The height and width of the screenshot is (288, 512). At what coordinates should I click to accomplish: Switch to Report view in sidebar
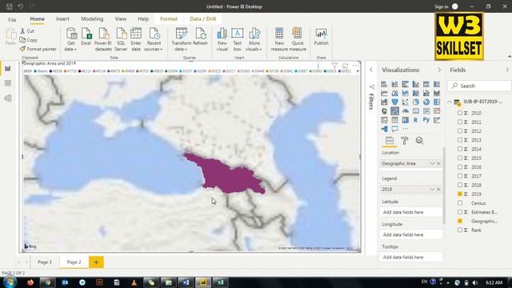[x=8, y=69]
